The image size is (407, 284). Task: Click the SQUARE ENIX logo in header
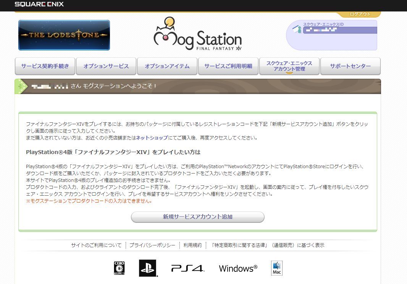[x=39, y=4]
